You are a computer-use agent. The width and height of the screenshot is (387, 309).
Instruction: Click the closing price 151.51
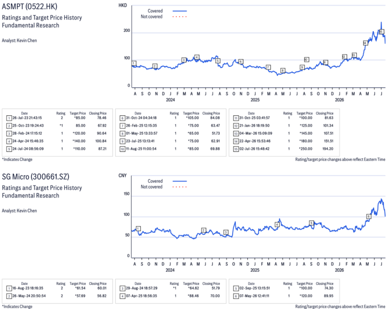tap(328, 141)
